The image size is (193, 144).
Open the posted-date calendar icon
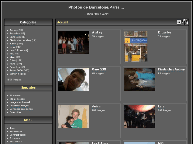[179, 22]
